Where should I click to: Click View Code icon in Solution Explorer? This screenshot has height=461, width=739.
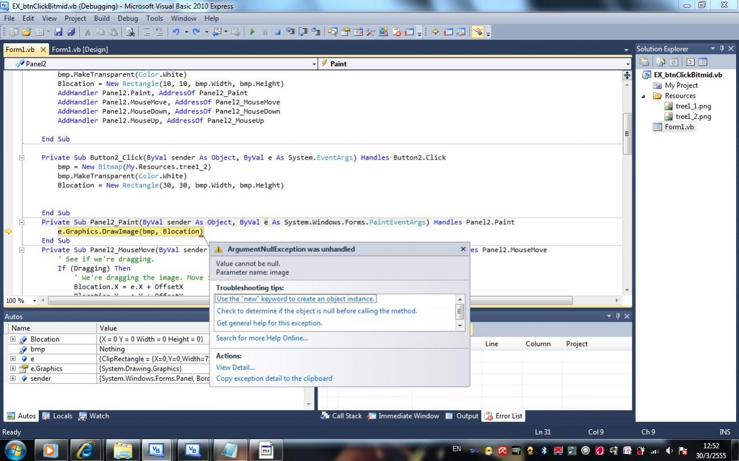click(x=691, y=62)
